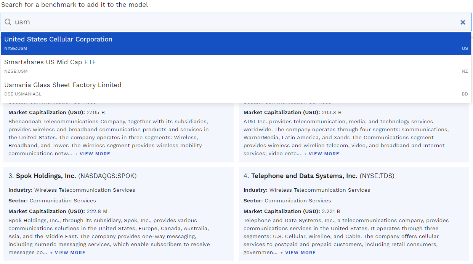
Task: Focus the benchmark search input containing "usm"
Action: tap(236, 22)
